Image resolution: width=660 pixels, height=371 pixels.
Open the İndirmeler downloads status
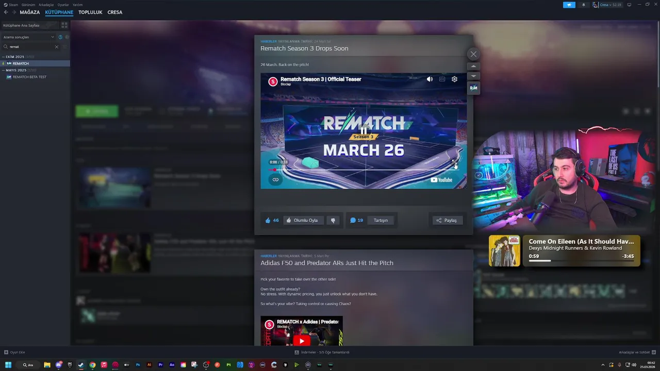tap(322, 352)
